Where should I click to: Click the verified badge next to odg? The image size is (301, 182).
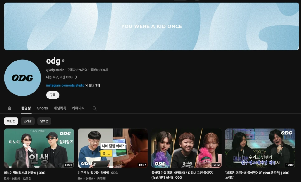coord(63,61)
